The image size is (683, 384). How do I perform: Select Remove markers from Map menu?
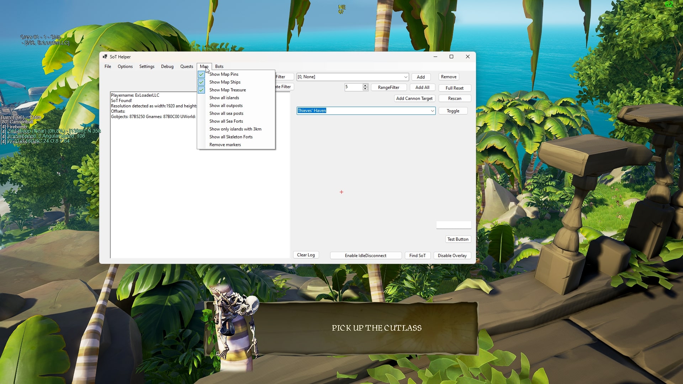pyautogui.click(x=225, y=144)
